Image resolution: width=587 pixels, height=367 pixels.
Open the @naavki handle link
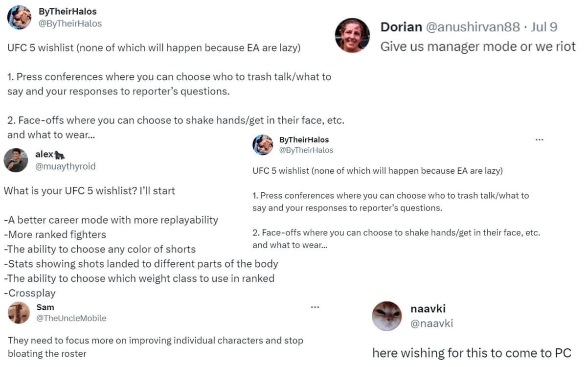(432, 323)
